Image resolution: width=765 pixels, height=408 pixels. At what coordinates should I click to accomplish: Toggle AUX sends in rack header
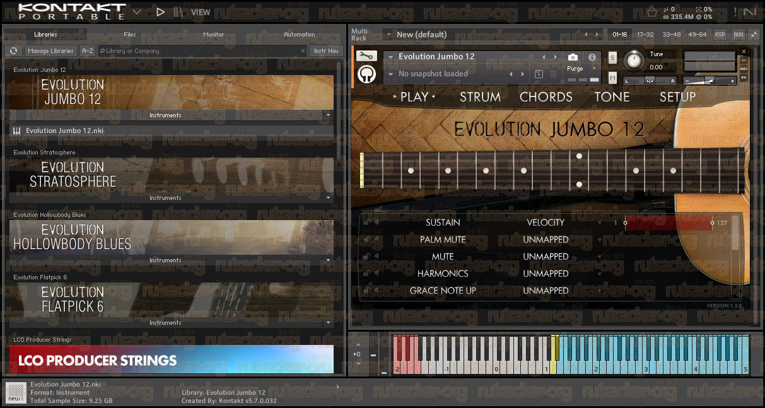click(x=738, y=35)
